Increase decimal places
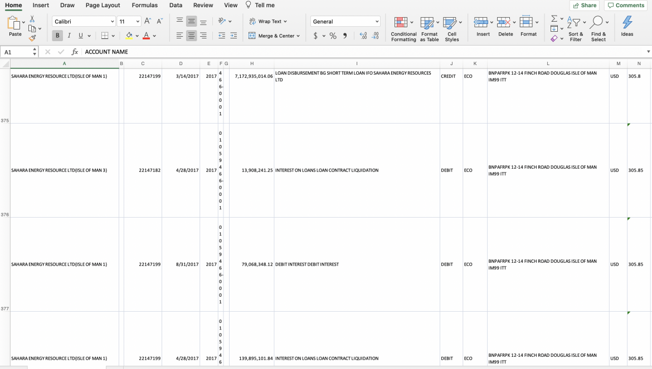 tap(363, 36)
